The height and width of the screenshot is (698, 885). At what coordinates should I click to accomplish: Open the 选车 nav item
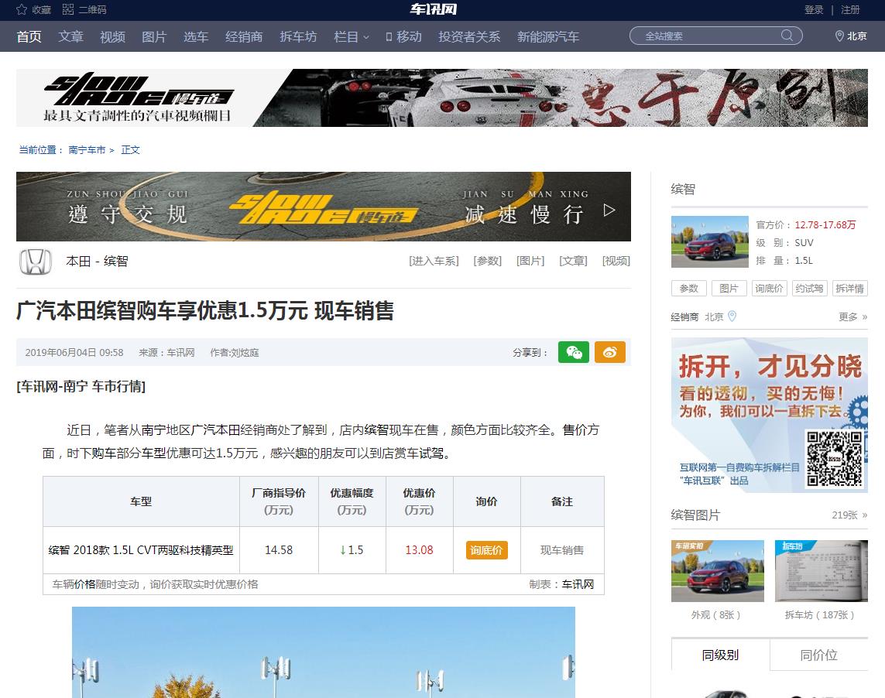coord(196,36)
